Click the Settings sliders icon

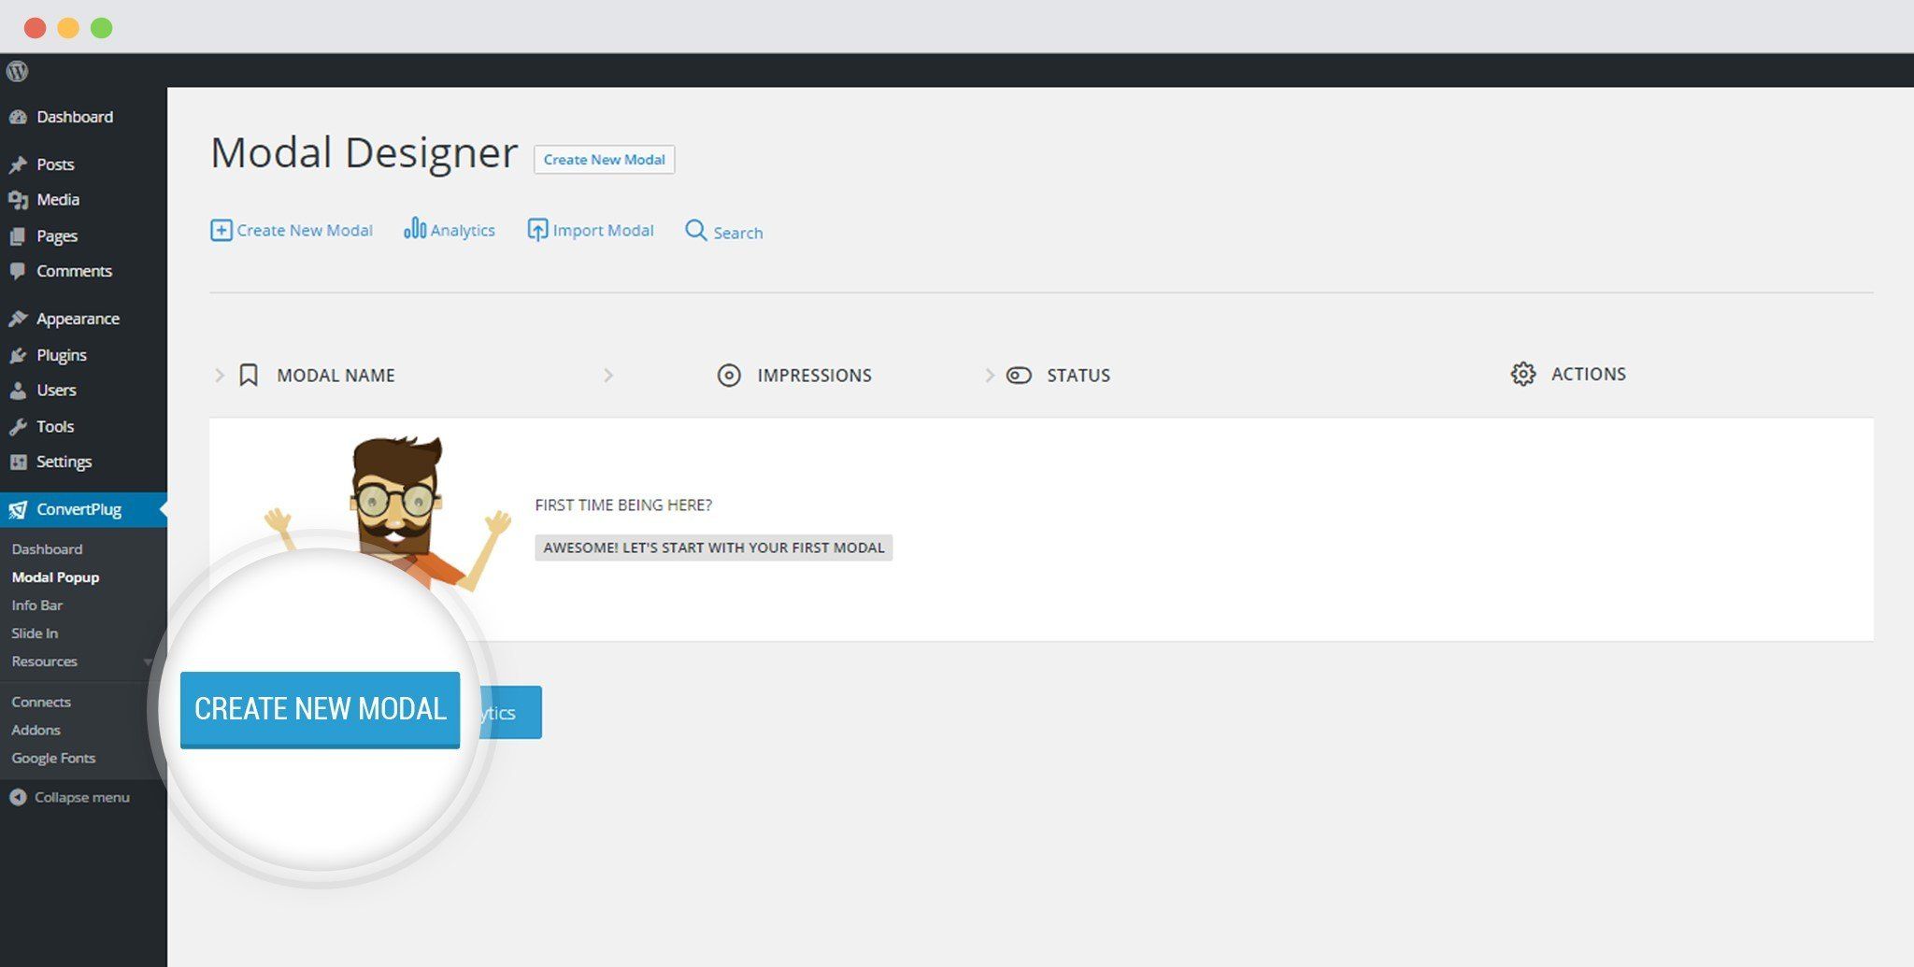coord(18,462)
